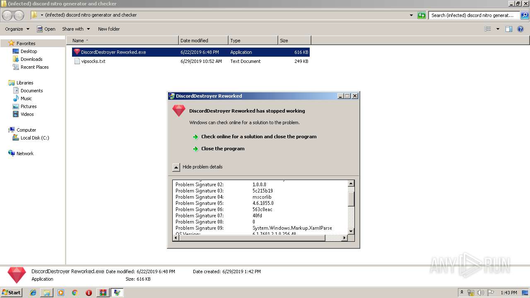Screen dimensions: 530x298
Task: Switch to error report taskbar button
Action: click(x=117, y=293)
